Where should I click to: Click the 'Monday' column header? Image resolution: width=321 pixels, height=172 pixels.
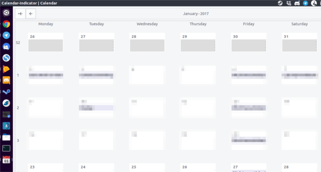click(46, 24)
